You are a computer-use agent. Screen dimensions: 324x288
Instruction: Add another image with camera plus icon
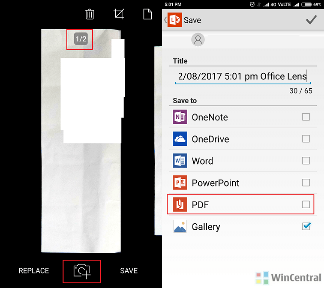point(82,271)
